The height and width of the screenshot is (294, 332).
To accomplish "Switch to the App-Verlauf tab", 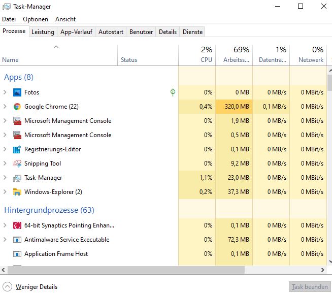I will (76, 32).
